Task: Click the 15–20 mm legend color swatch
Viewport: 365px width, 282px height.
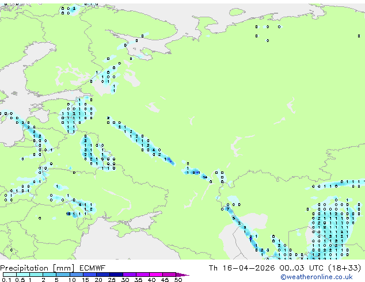Action: [x=89, y=275]
